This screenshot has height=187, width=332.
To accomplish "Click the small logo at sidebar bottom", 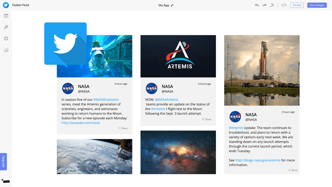I will click(6, 181).
